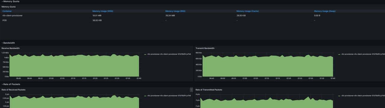Open the Transmit Bandwidth panel title menu

tap(205, 48)
